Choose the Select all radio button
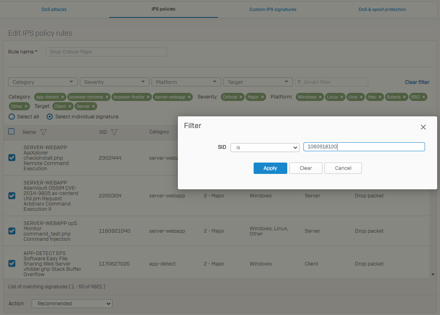This screenshot has height=315, width=440. pyautogui.click(x=11, y=116)
